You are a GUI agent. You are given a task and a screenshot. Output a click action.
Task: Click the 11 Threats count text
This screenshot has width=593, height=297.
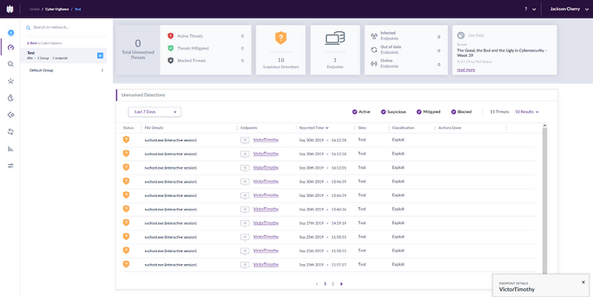click(x=499, y=112)
